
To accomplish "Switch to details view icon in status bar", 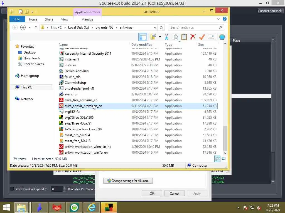I will (x=217, y=159).
